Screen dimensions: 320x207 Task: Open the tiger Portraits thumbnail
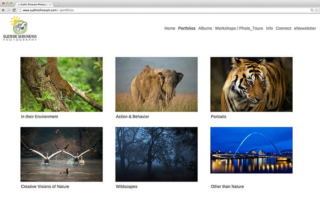click(x=251, y=84)
